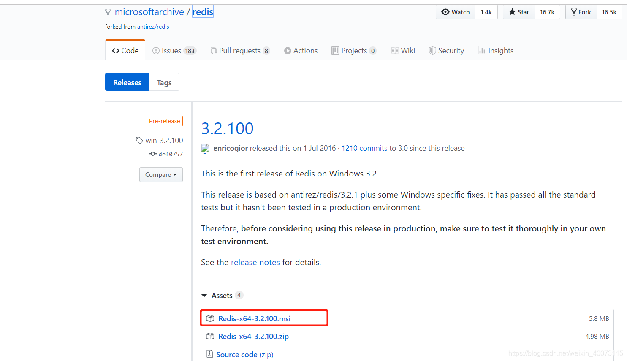Open the 3.2.100 release title
The width and height of the screenshot is (627, 361).
tap(227, 128)
